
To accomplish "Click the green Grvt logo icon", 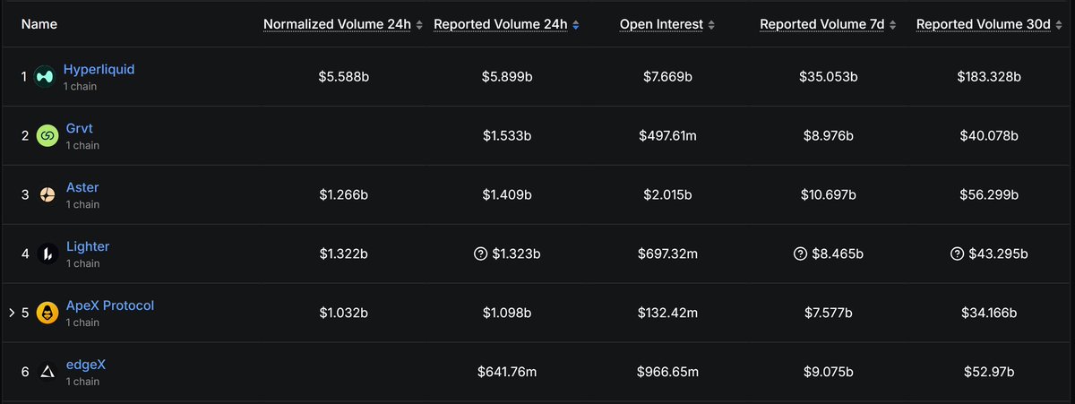I will point(47,136).
